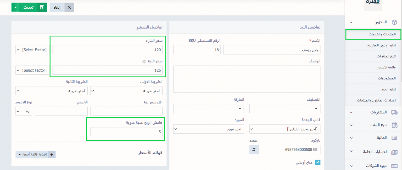Toggle the متاح أونلاين checkbox

coord(317,162)
